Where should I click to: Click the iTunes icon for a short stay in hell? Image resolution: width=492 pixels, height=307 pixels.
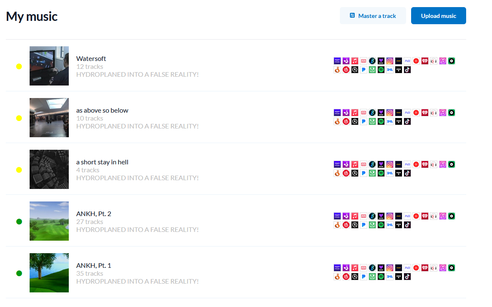[x=442, y=164]
